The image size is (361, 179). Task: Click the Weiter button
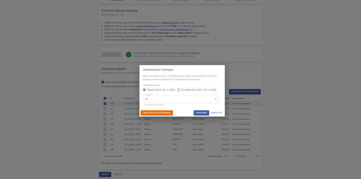coord(105,174)
